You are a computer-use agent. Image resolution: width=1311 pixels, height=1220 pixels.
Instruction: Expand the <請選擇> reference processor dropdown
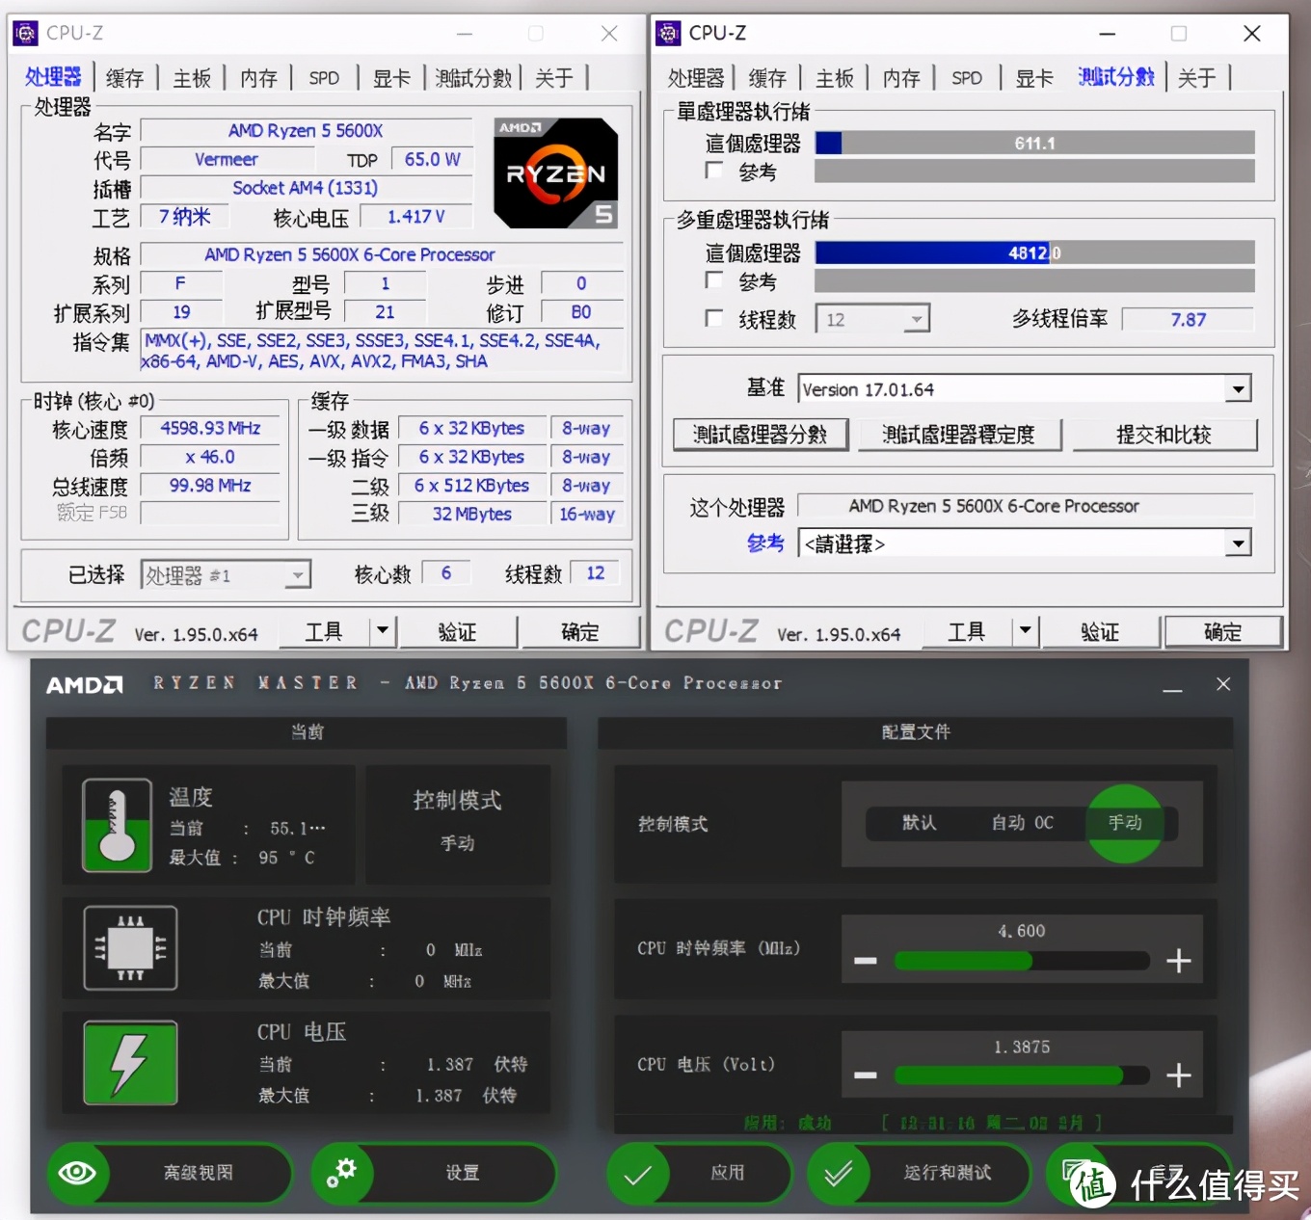pyautogui.click(x=1238, y=544)
